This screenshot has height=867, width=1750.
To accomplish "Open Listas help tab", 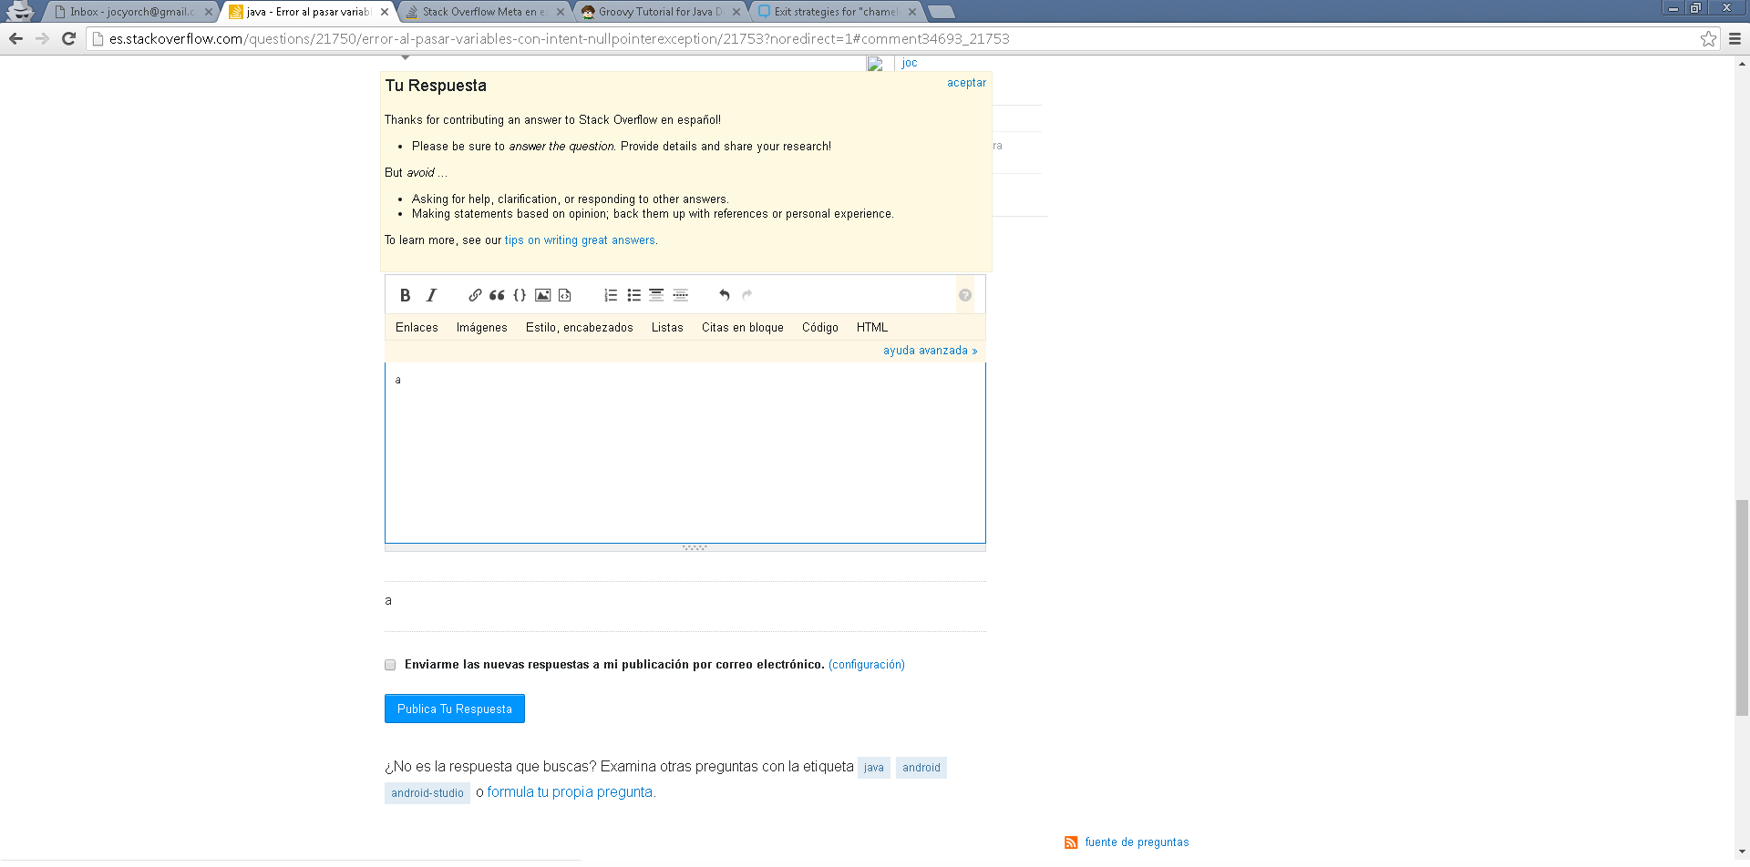I will (667, 327).
